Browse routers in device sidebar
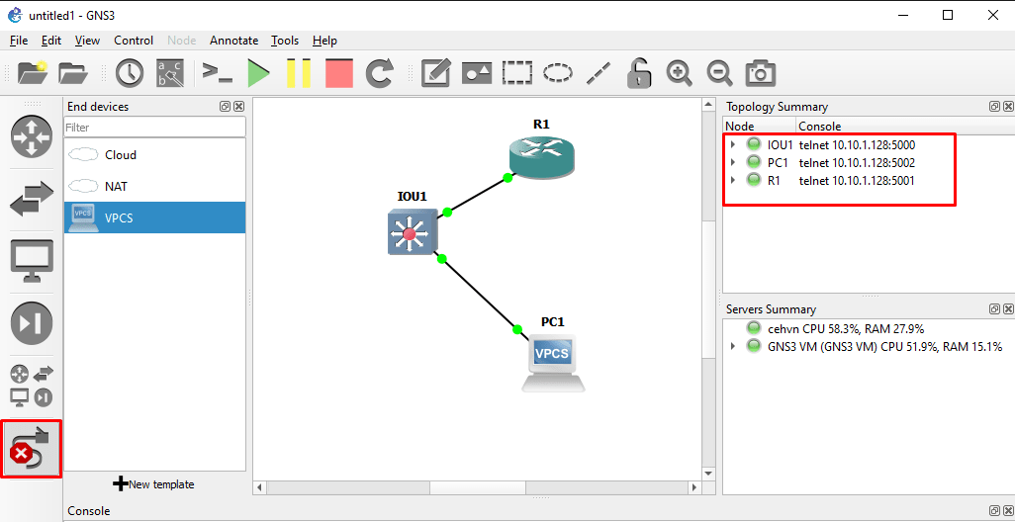 click(x=32, y=135)
